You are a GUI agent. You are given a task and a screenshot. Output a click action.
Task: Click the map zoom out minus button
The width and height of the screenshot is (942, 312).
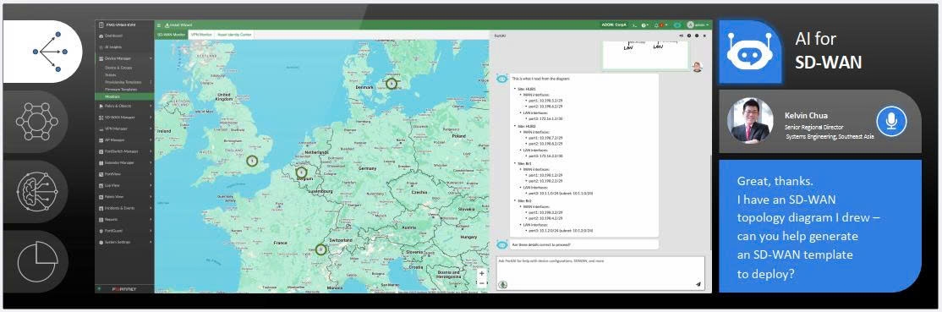click(482, 283)
